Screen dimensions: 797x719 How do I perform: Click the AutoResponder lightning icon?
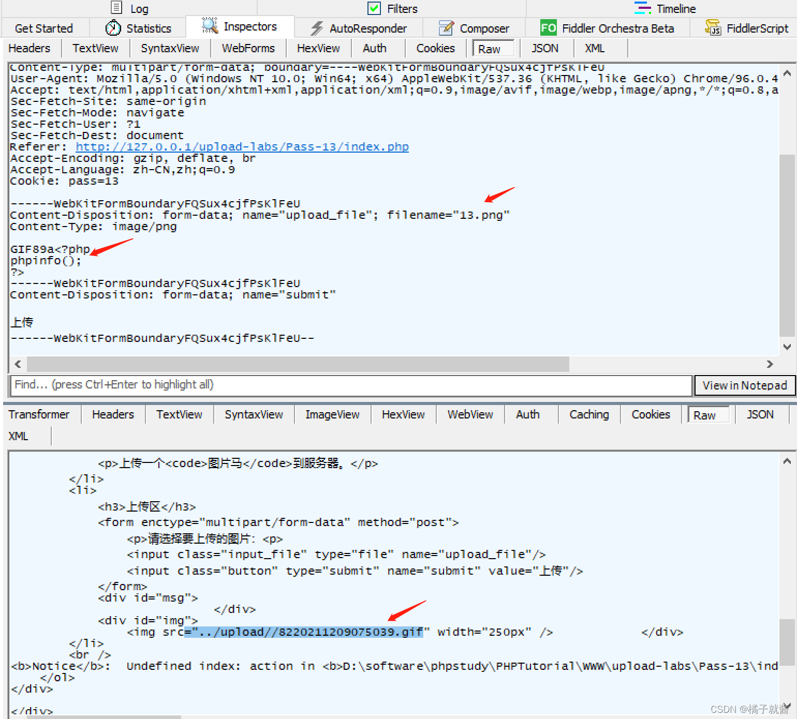click(x=317, y=28)
